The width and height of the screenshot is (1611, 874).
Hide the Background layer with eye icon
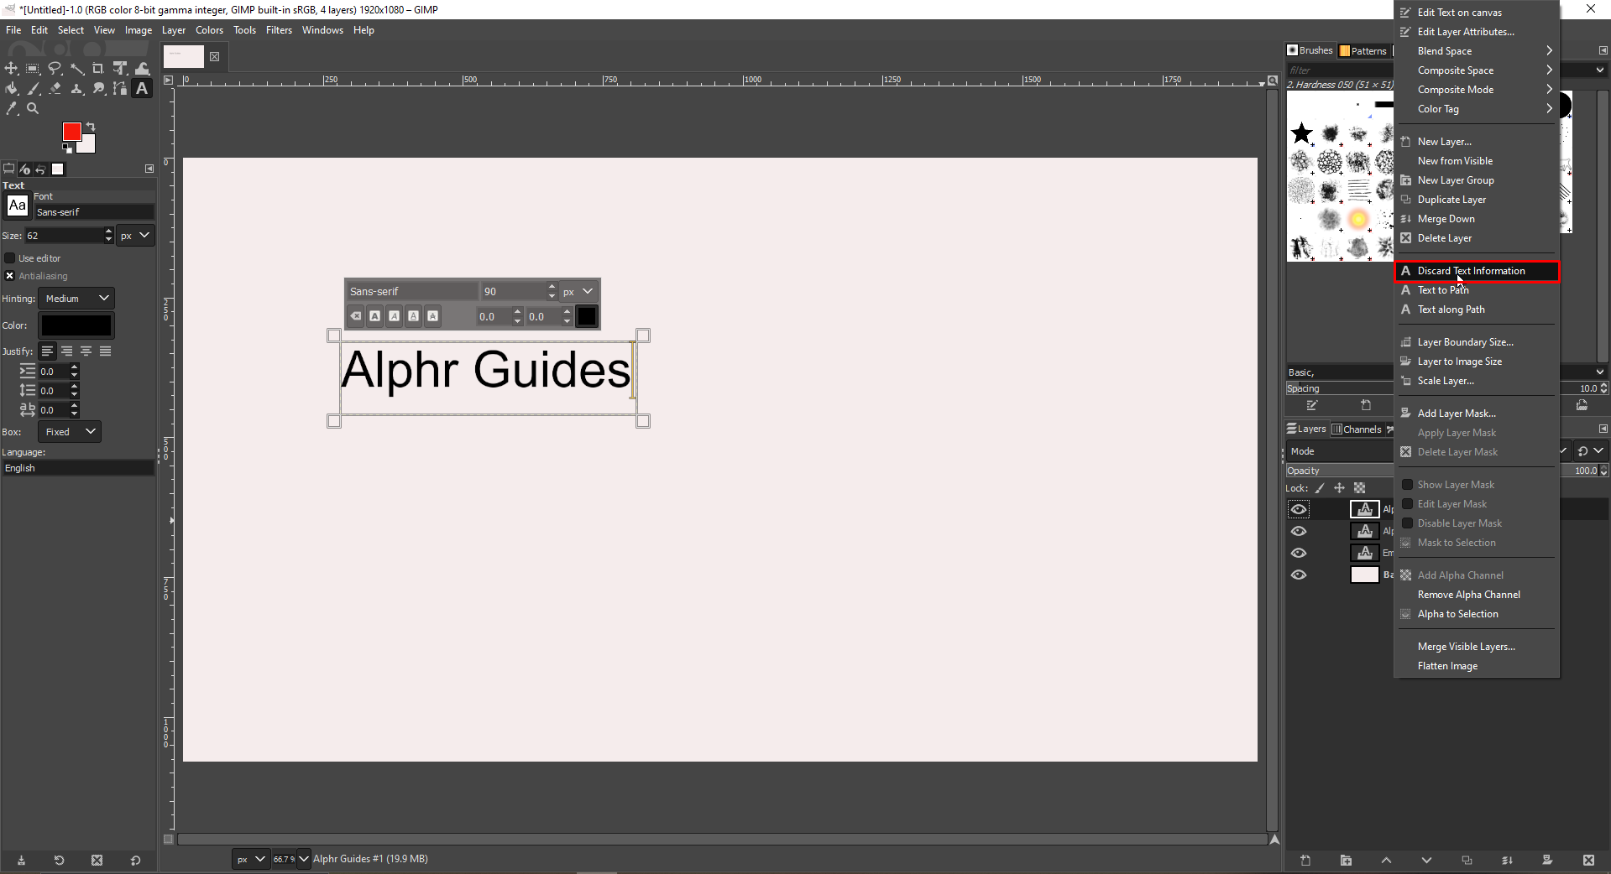coord(1299,575)
